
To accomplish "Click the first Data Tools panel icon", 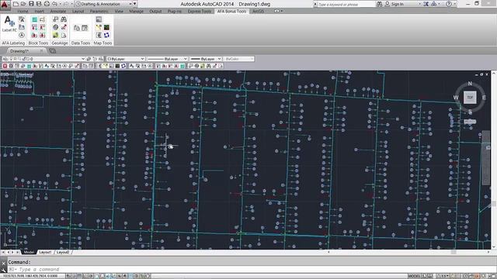I will tap(77, 28).
